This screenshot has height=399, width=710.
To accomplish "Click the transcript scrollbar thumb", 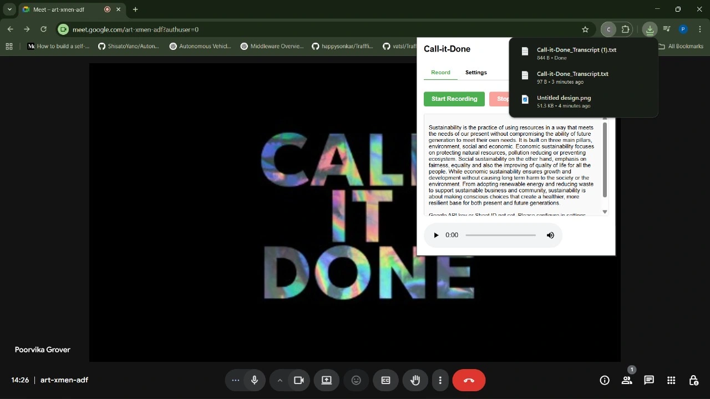I will point(605,160).
